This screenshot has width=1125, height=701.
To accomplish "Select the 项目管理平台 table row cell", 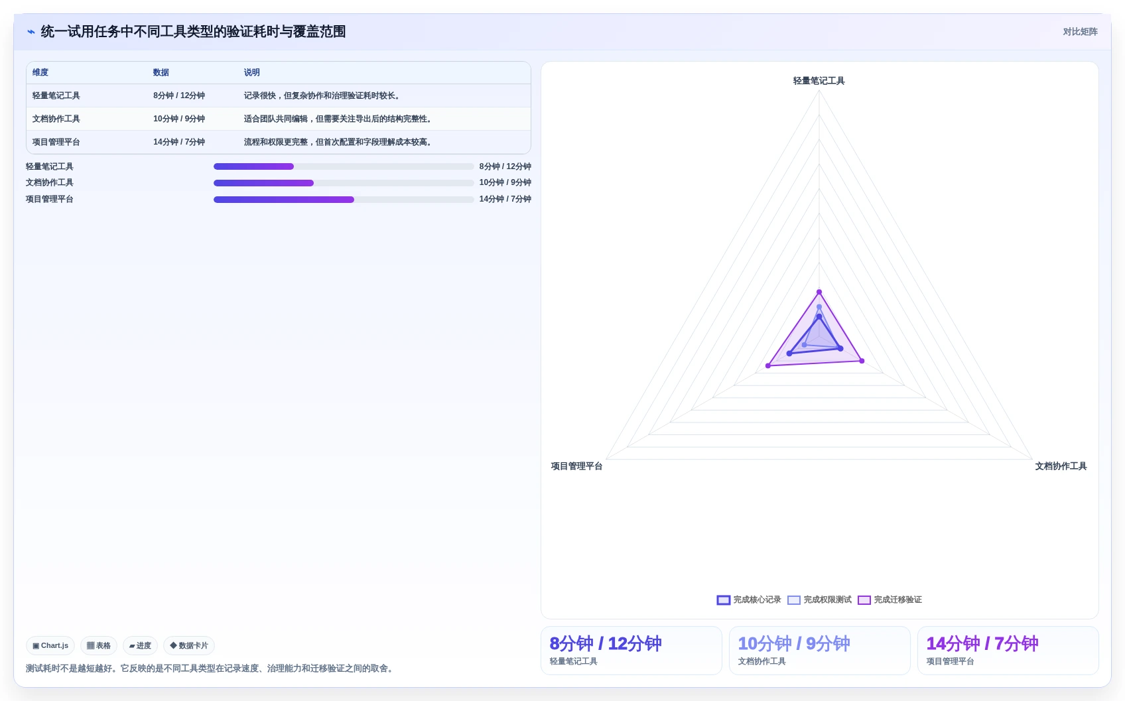I will (x=56, y=142).
